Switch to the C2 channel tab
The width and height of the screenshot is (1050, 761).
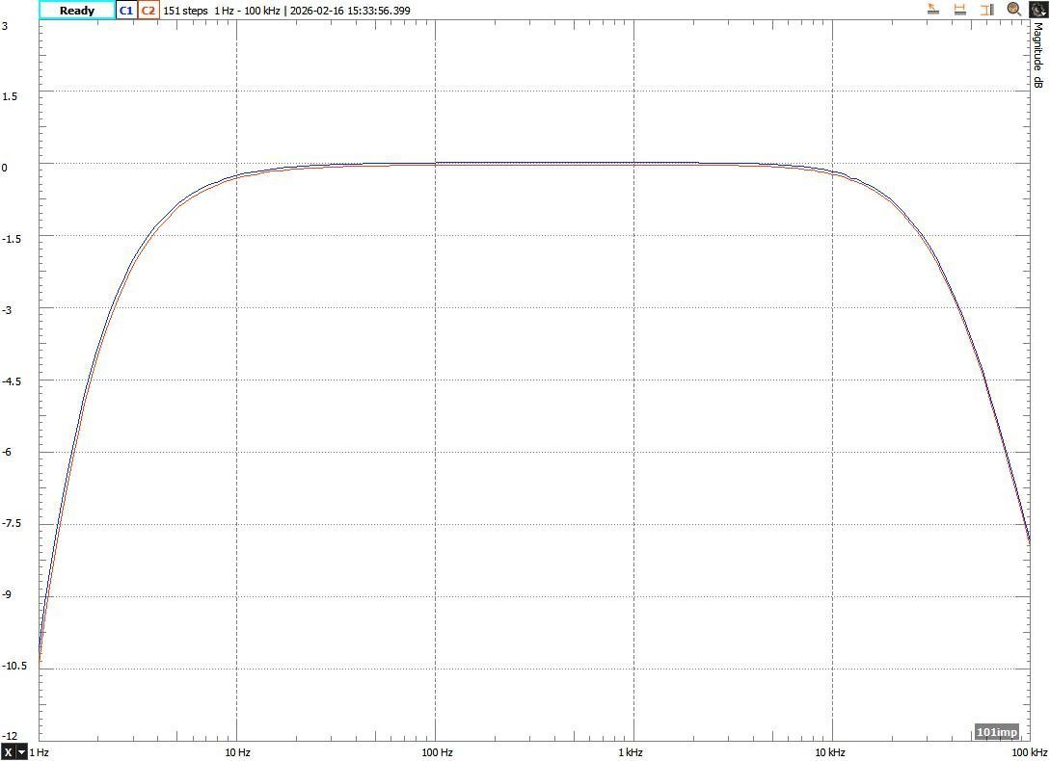coord(147,10)
